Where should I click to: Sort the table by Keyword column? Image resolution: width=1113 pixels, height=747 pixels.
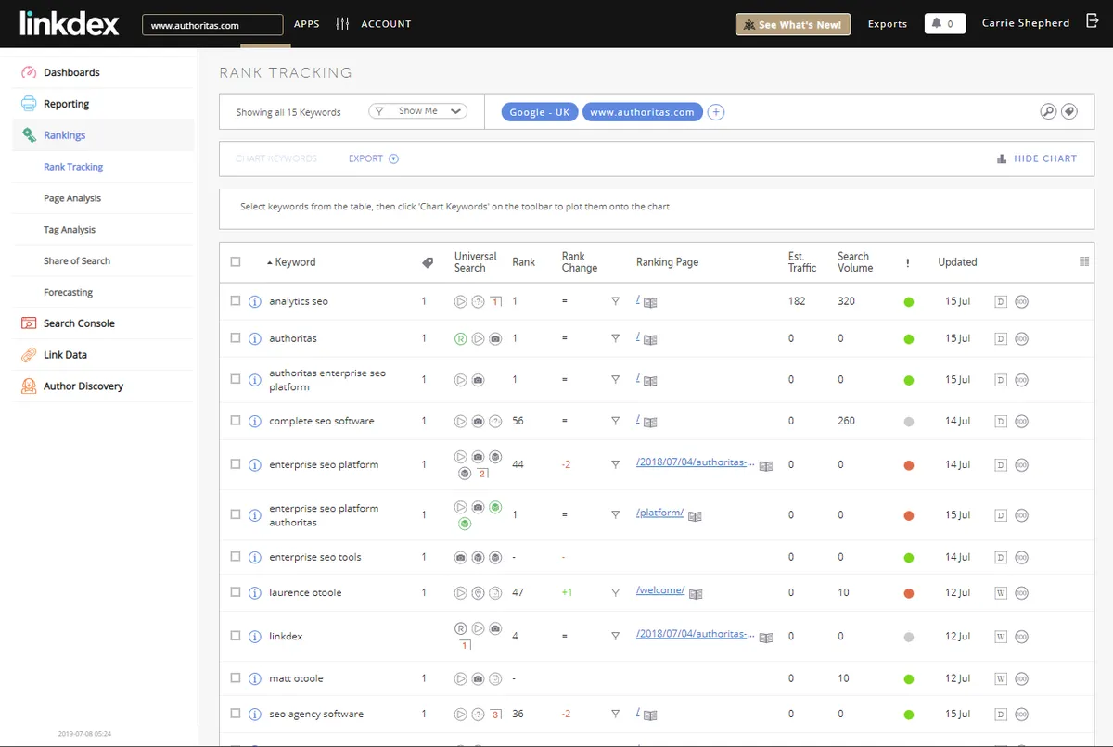295,262
